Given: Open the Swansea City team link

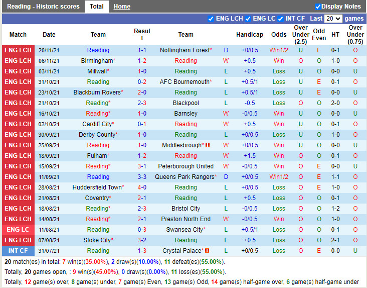Looking at the screenshot, I should (184, 230).
